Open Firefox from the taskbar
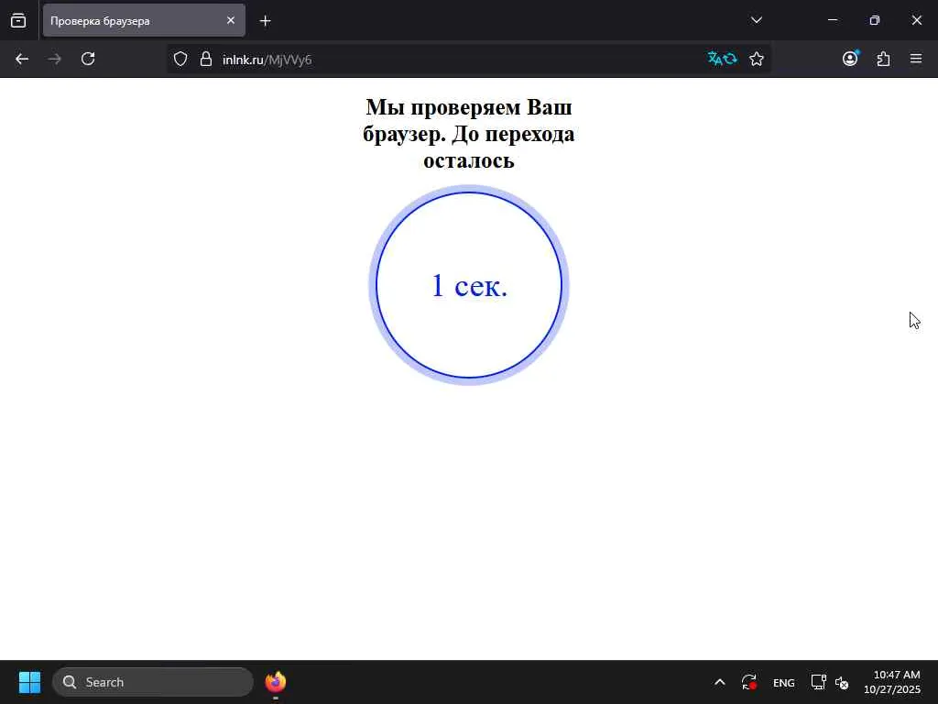Image resolution: width=938 pixels, height=704 pixels. (276, 682)
